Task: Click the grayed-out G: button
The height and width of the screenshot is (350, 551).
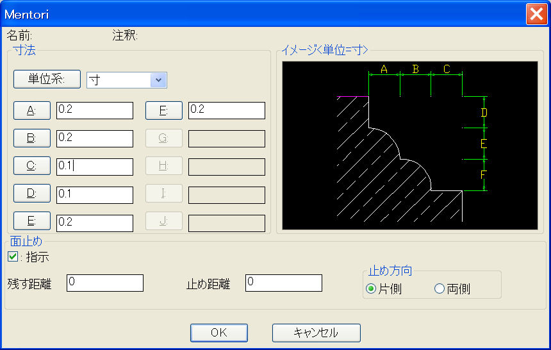Action: (x=164, y=138)
